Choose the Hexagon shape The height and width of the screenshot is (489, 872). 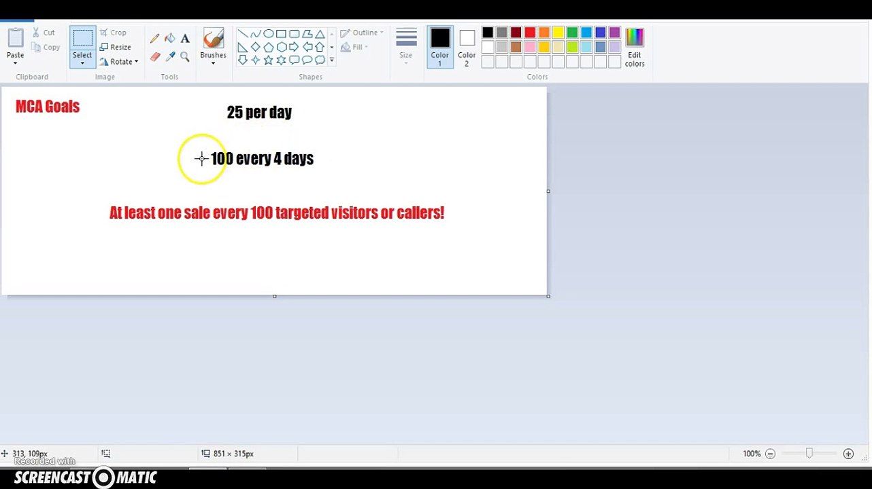[281, 47]
